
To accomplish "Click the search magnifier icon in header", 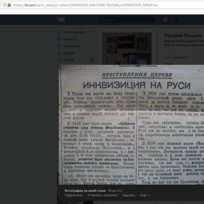I will point(101,20).
